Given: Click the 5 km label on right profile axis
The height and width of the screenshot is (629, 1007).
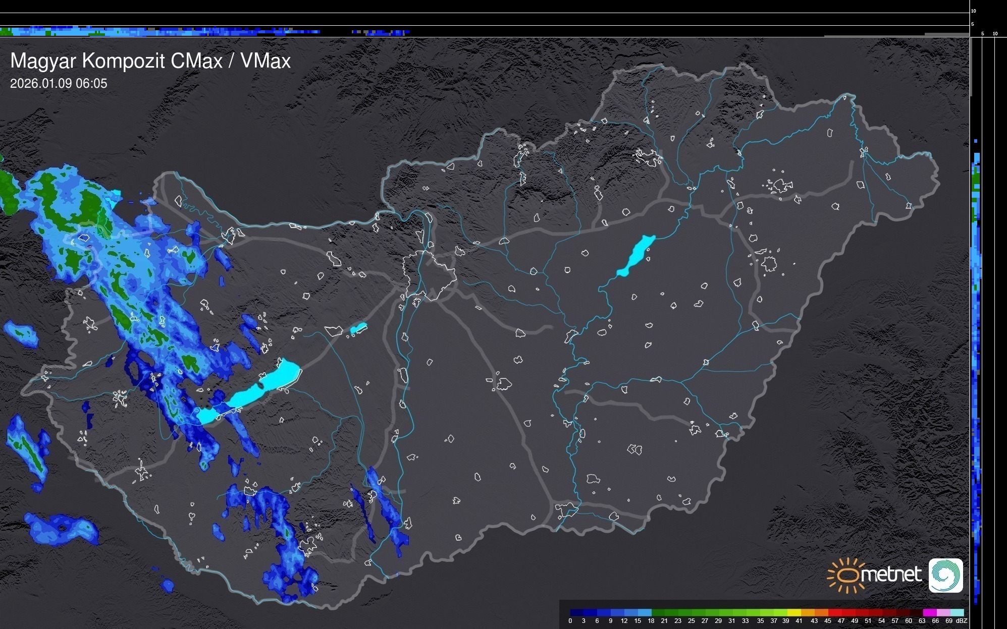Looking at the screenshot, I should (x=983, y=34).
